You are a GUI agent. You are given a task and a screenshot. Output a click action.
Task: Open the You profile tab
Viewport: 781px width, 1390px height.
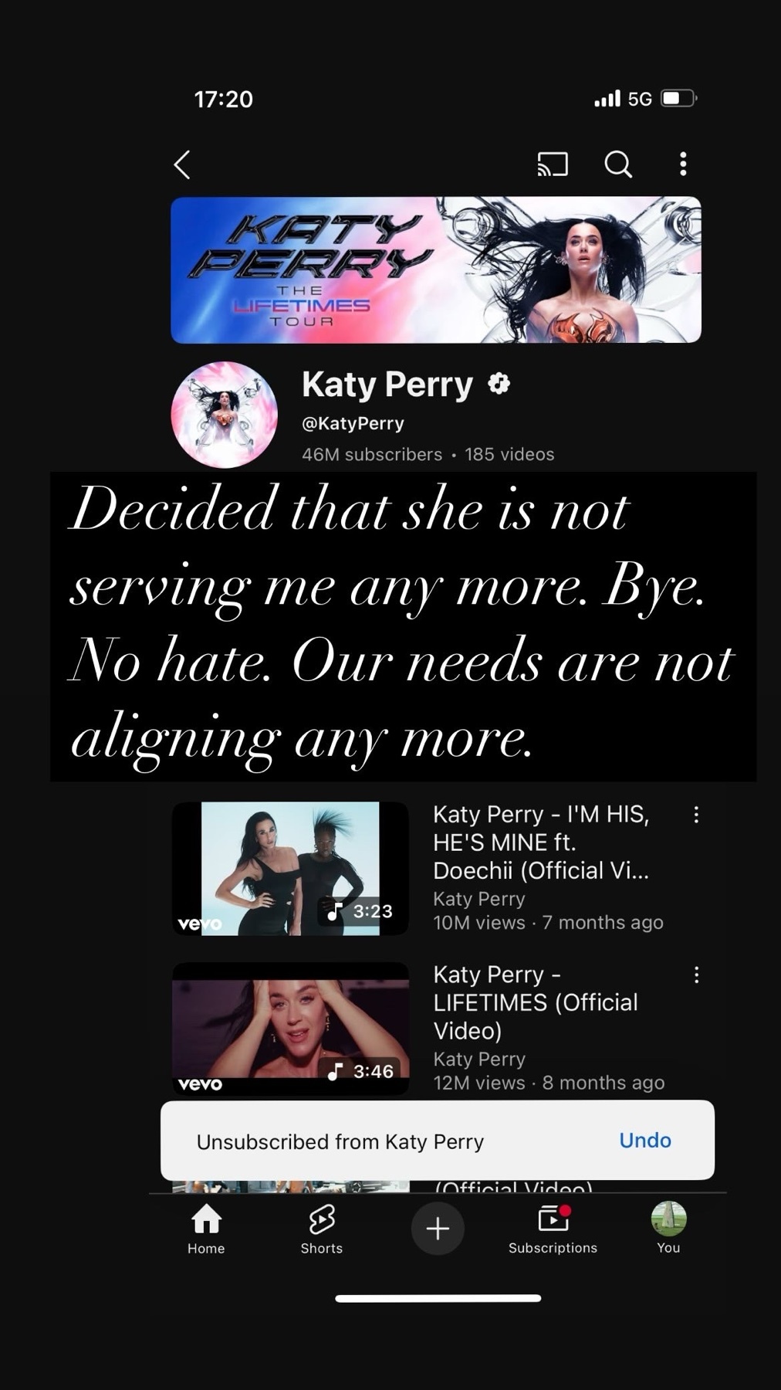pos(668,1229)
